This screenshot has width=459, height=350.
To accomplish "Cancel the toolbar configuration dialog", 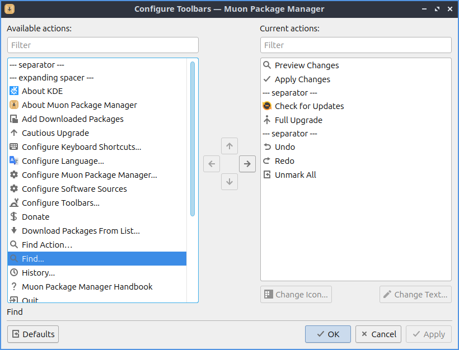I will coord(378,334).
